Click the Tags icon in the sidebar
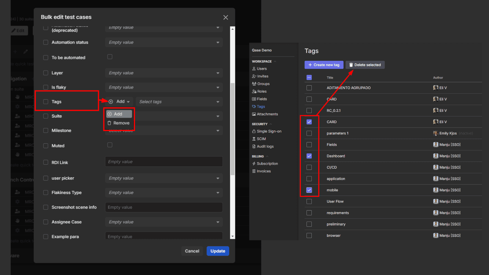This screenshot has width=489, height=275. click(x=254, y=107)
